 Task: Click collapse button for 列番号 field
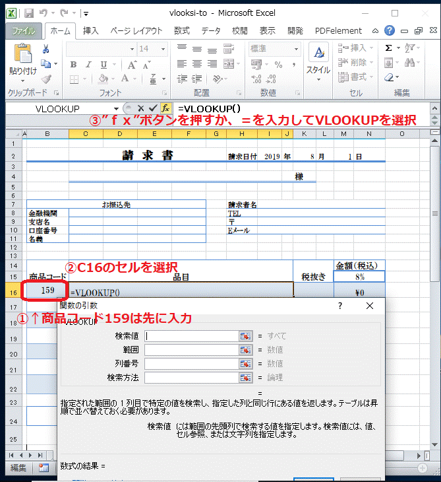coord(246,364)
